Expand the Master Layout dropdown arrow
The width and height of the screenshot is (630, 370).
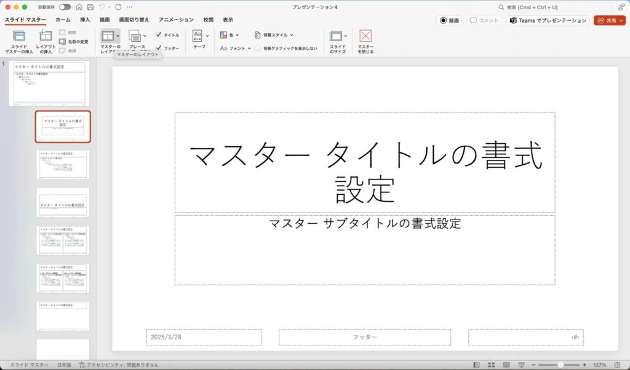(x=118, y=36)
